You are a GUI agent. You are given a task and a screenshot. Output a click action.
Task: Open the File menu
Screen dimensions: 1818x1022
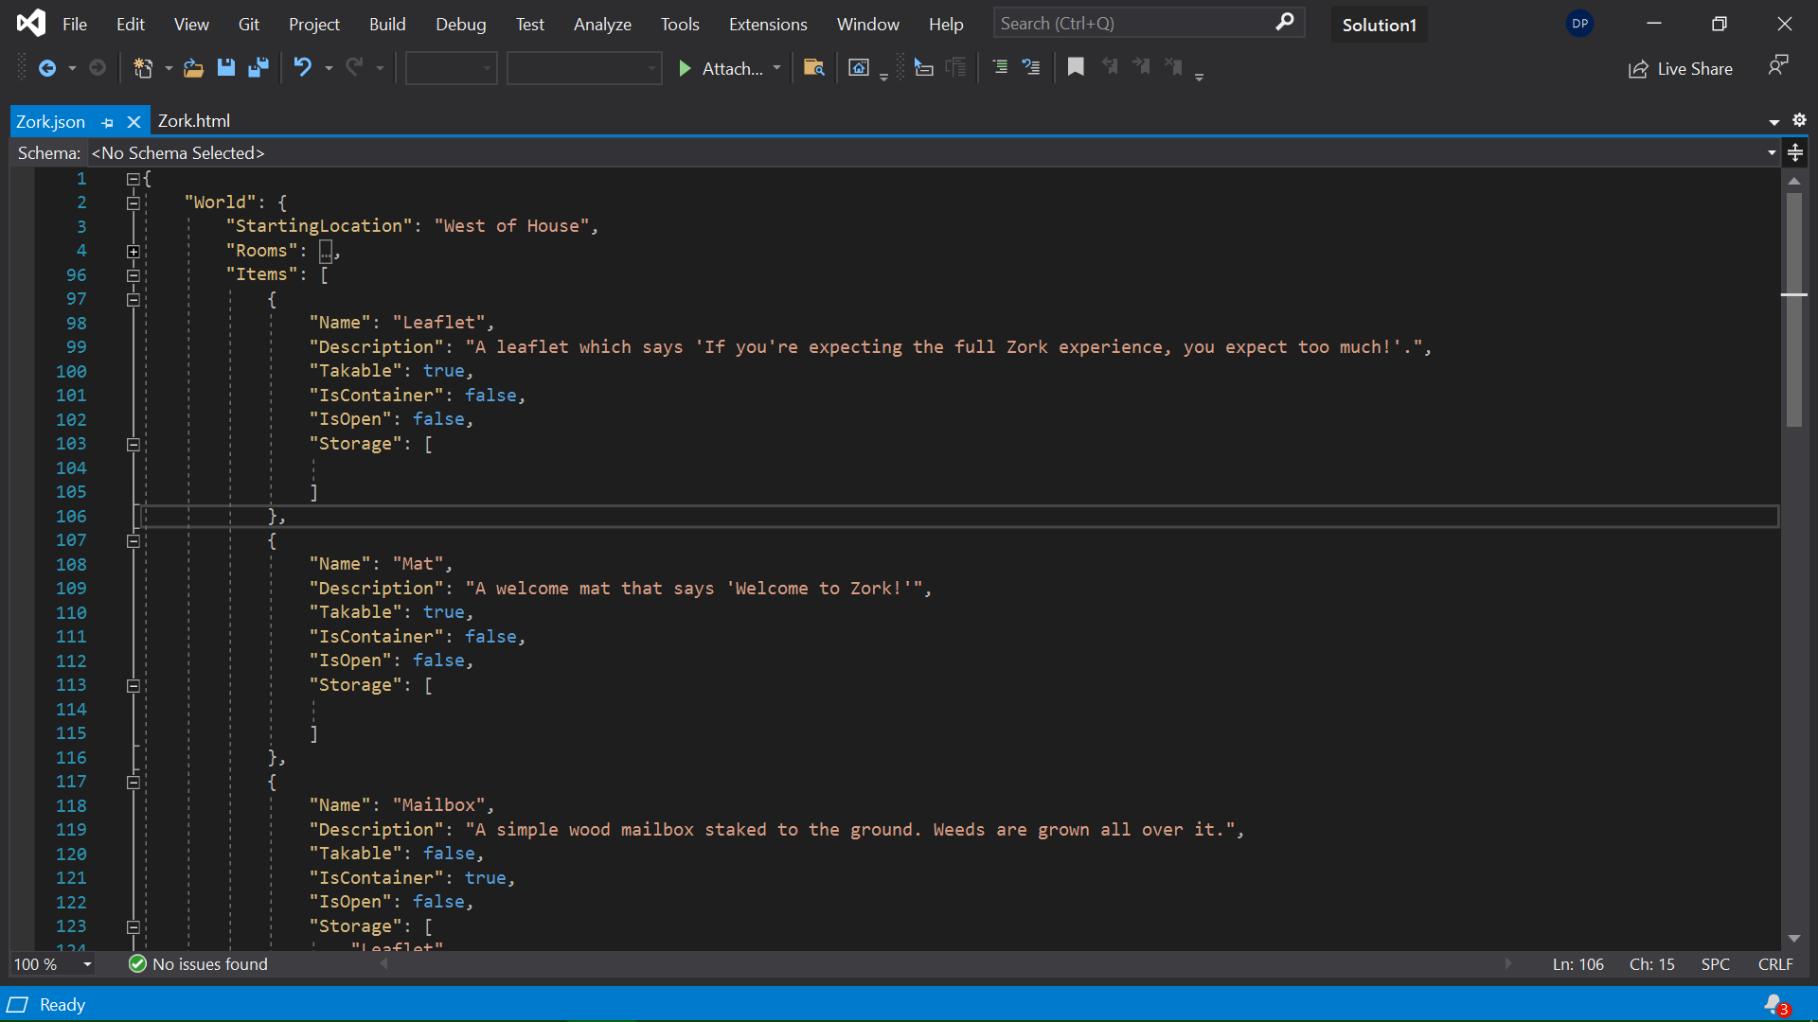pos(74,25)
